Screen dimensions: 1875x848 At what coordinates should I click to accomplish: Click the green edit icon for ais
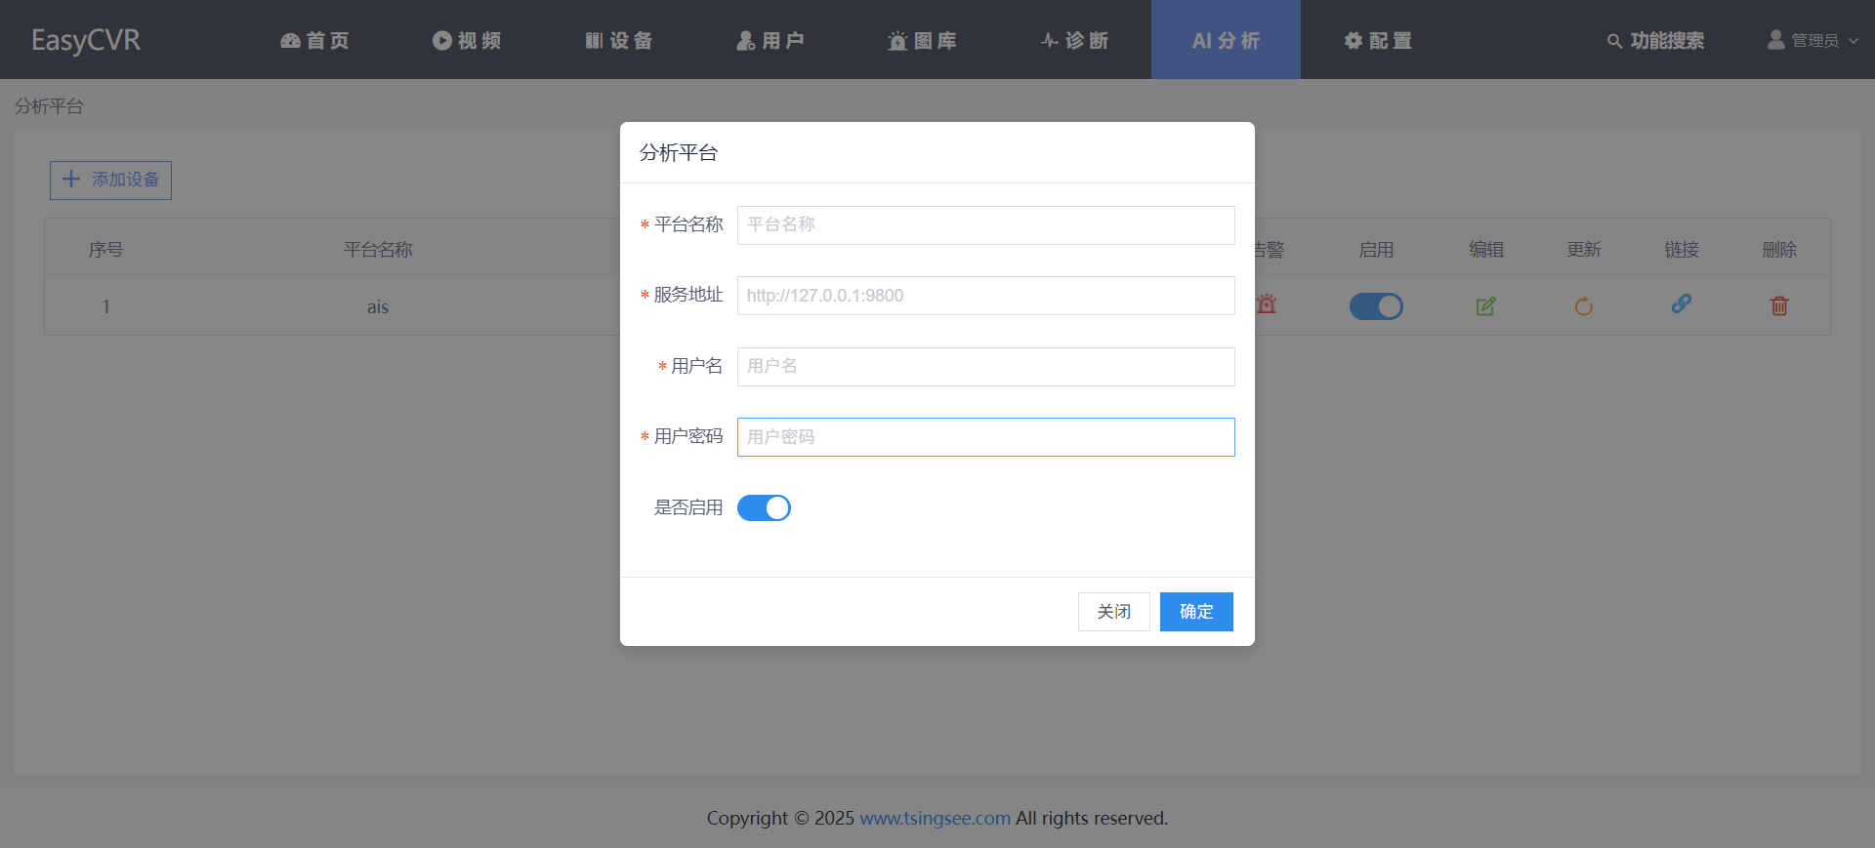(x=1485, y=306)
